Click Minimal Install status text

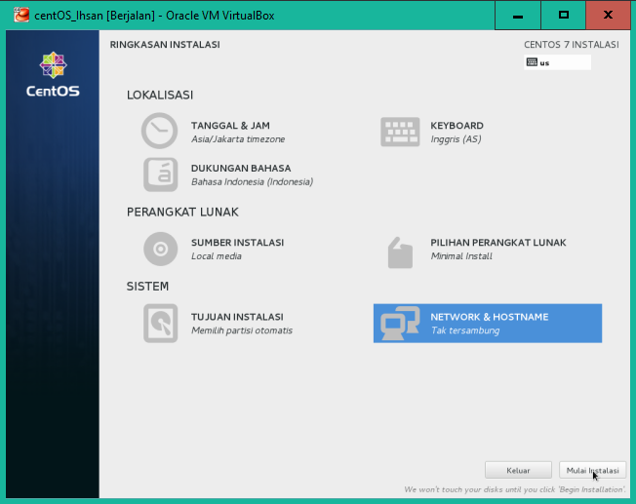click(x=461, y=256)
